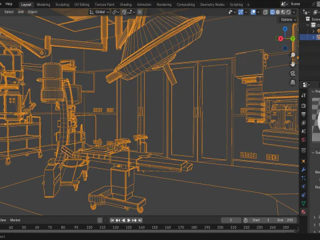Switch to Modeling workspace tab
Image resolution: width=320 pixels, height=240 pixels.
[x=43, y=5]
